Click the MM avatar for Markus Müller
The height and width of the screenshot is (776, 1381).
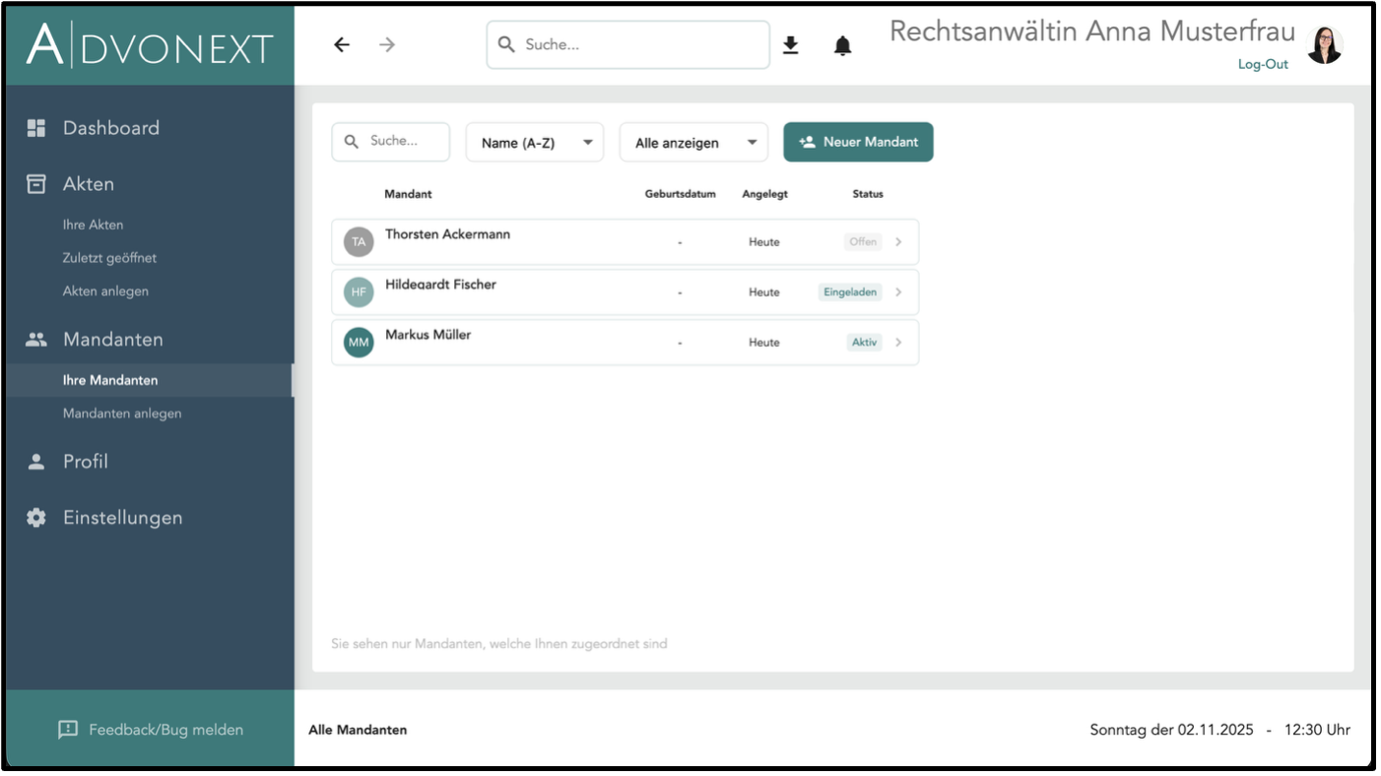[359, 343]
